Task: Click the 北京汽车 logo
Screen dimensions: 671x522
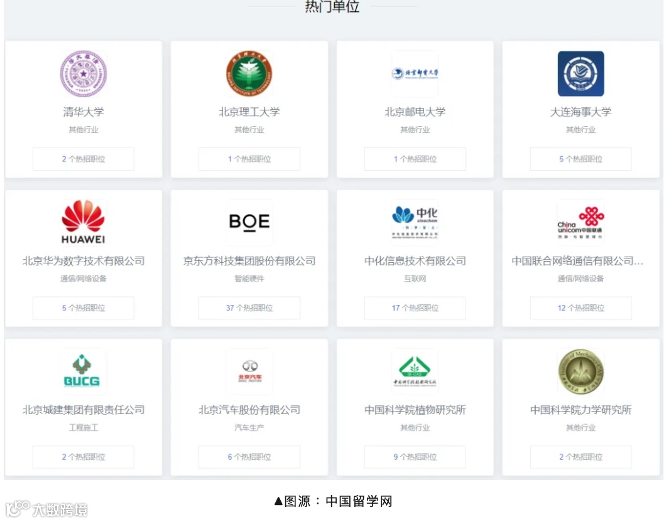Action: pos(250,371)
